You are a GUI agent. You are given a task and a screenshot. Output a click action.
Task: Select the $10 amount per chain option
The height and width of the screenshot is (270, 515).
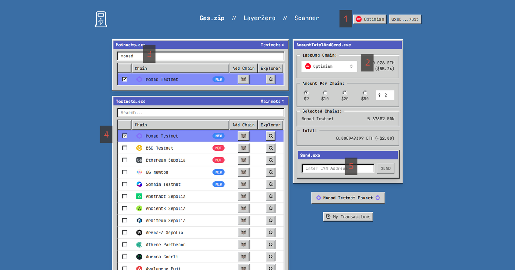(325, 93)
